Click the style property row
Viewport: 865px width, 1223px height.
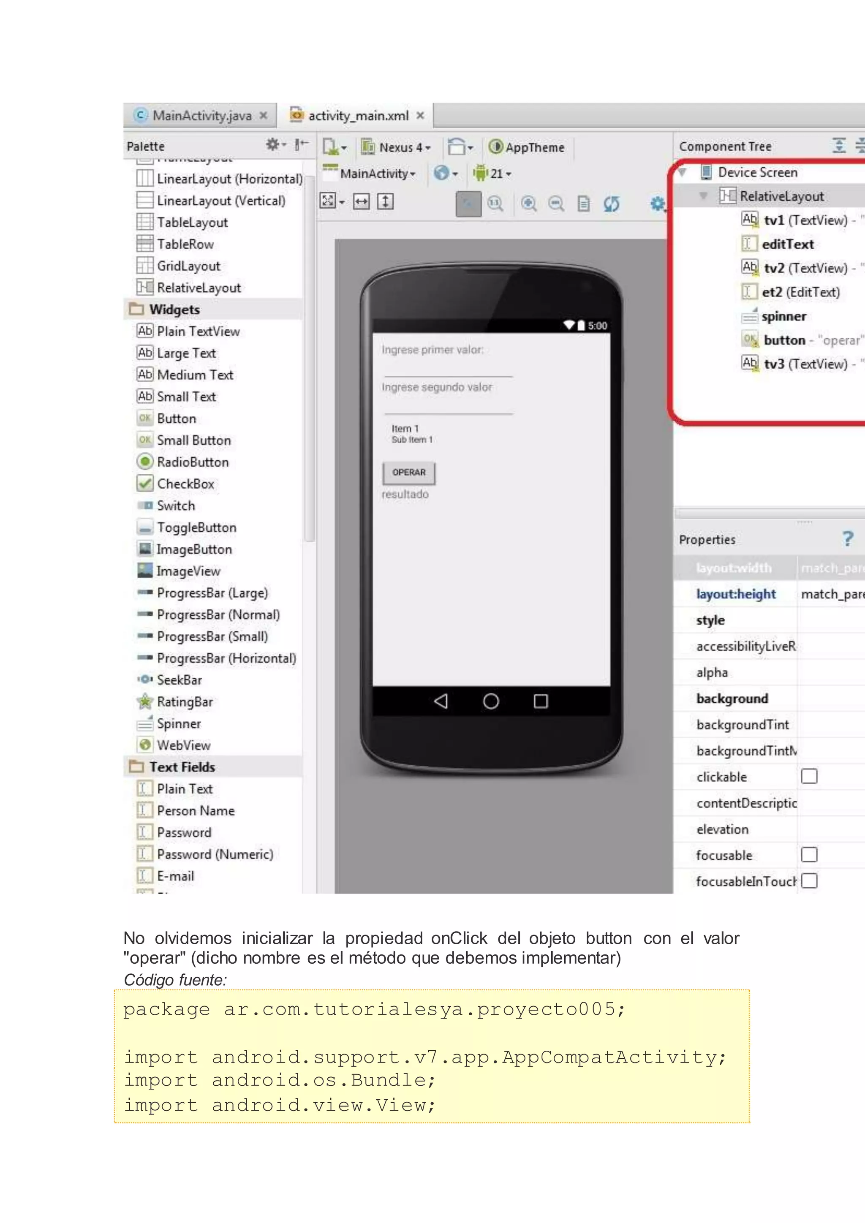769,620
